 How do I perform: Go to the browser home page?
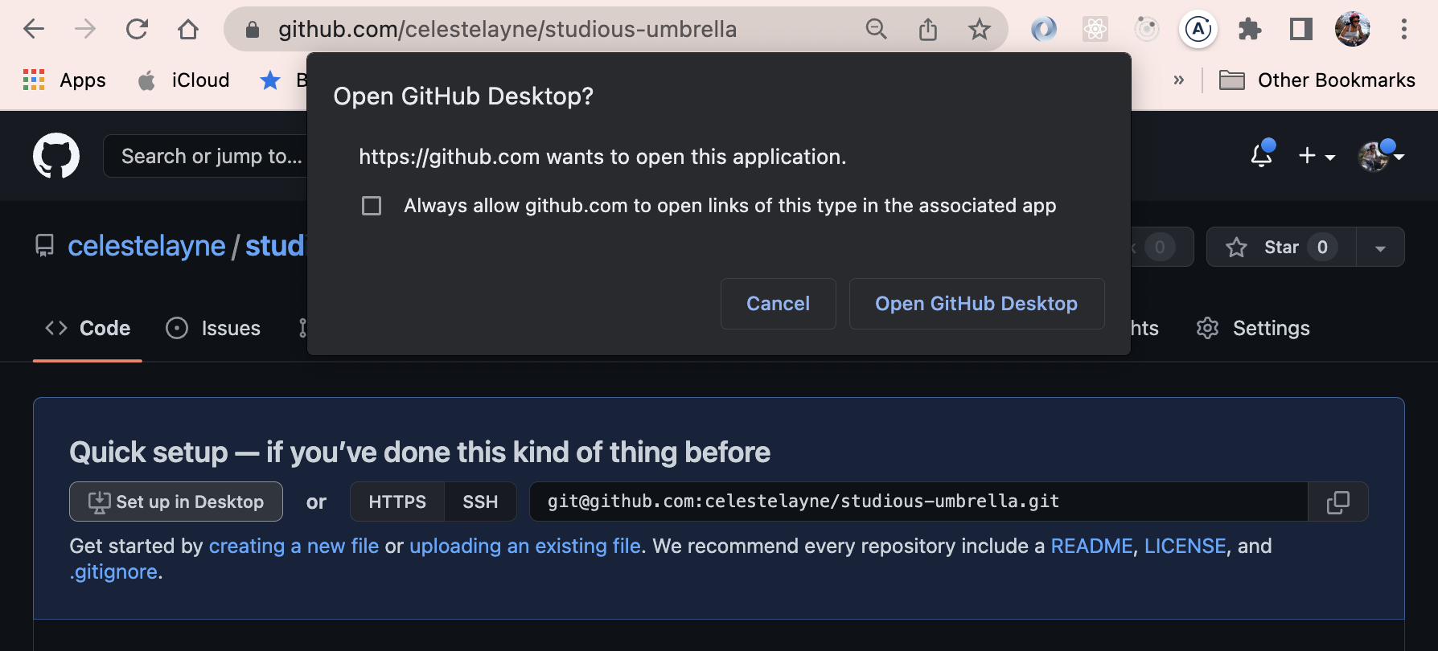point(188,30)
